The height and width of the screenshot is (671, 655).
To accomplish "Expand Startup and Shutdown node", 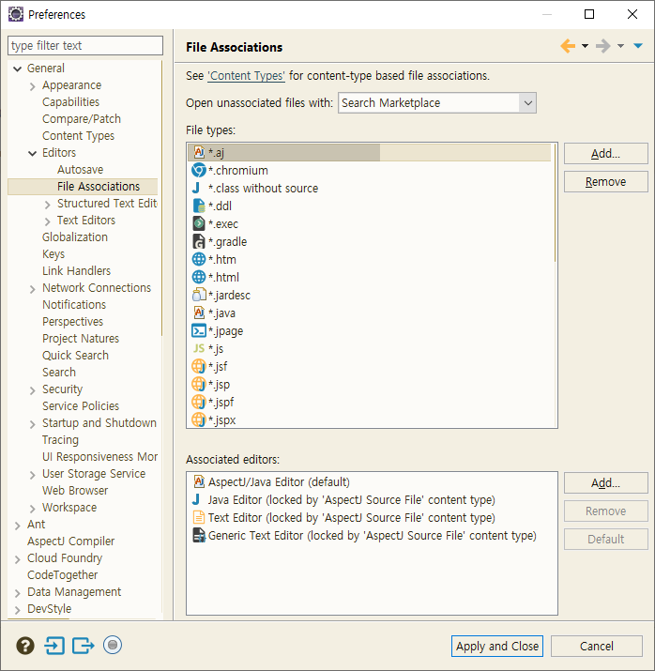I will point(33,424).
